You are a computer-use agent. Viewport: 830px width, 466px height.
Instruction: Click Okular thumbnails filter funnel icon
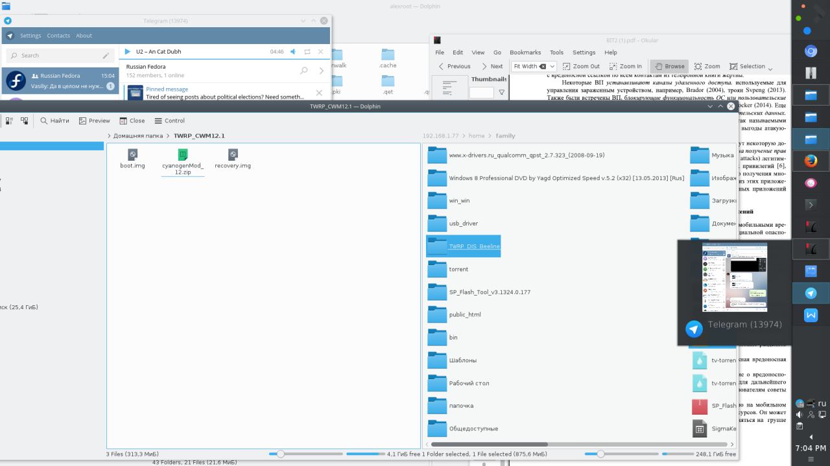[x=501, y=93]
